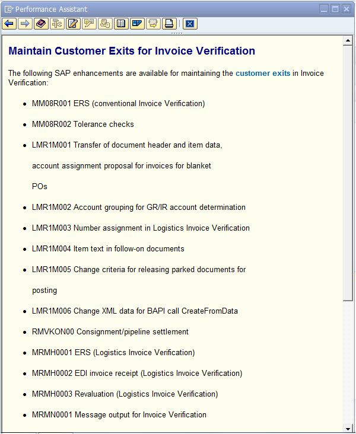The image size is (356, 434).
Task: Select the LMR1M004 Item text line
Action: (x=108, y=249)
